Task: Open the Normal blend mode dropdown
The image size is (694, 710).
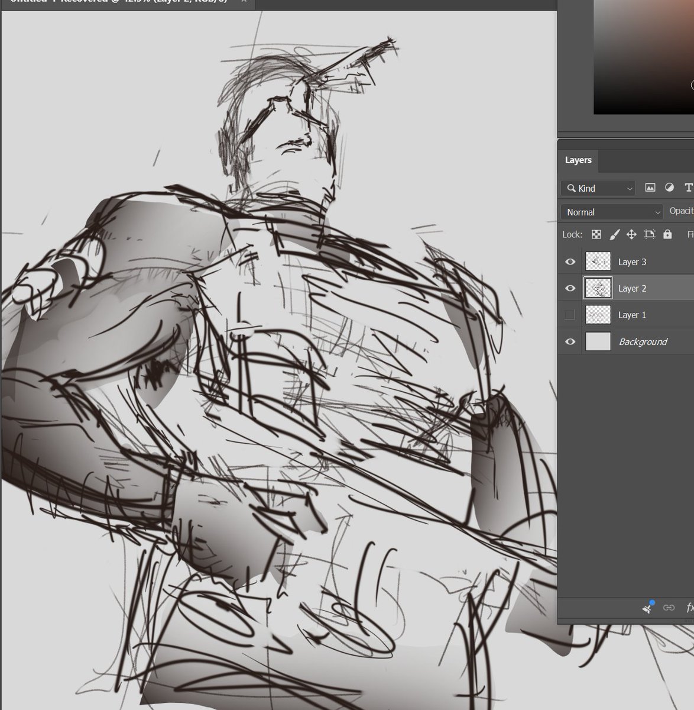Action: click(x=612, y=212)
